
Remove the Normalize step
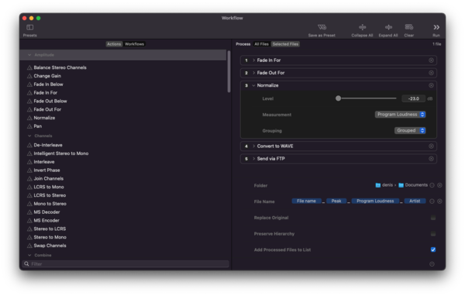coord(431,85)
